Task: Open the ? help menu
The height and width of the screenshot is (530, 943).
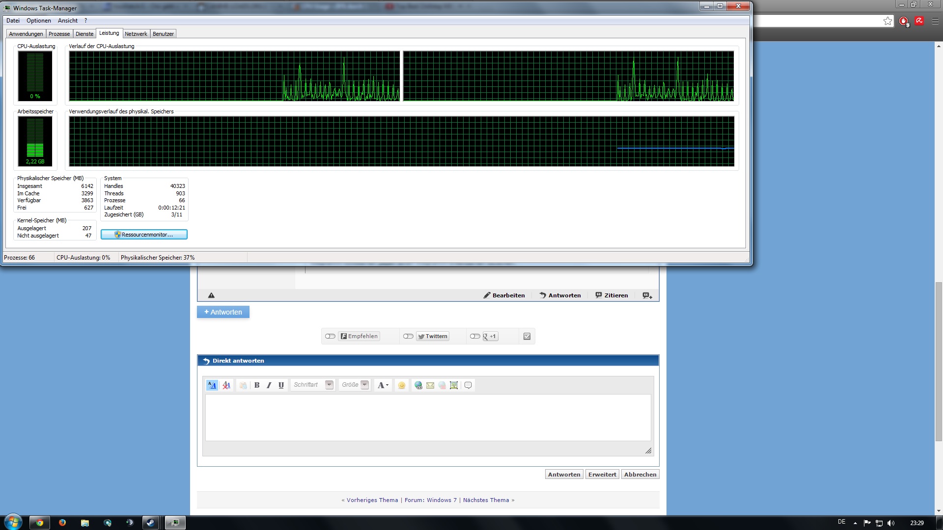Action: coord(85,21)
